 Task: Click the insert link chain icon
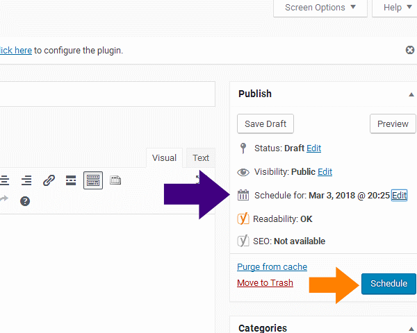coord(49,181)
